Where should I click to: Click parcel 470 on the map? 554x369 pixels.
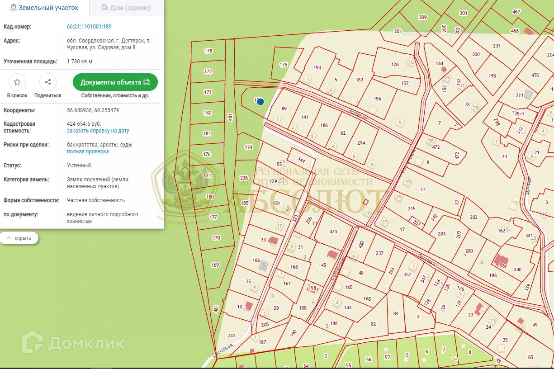coord(535,75)
